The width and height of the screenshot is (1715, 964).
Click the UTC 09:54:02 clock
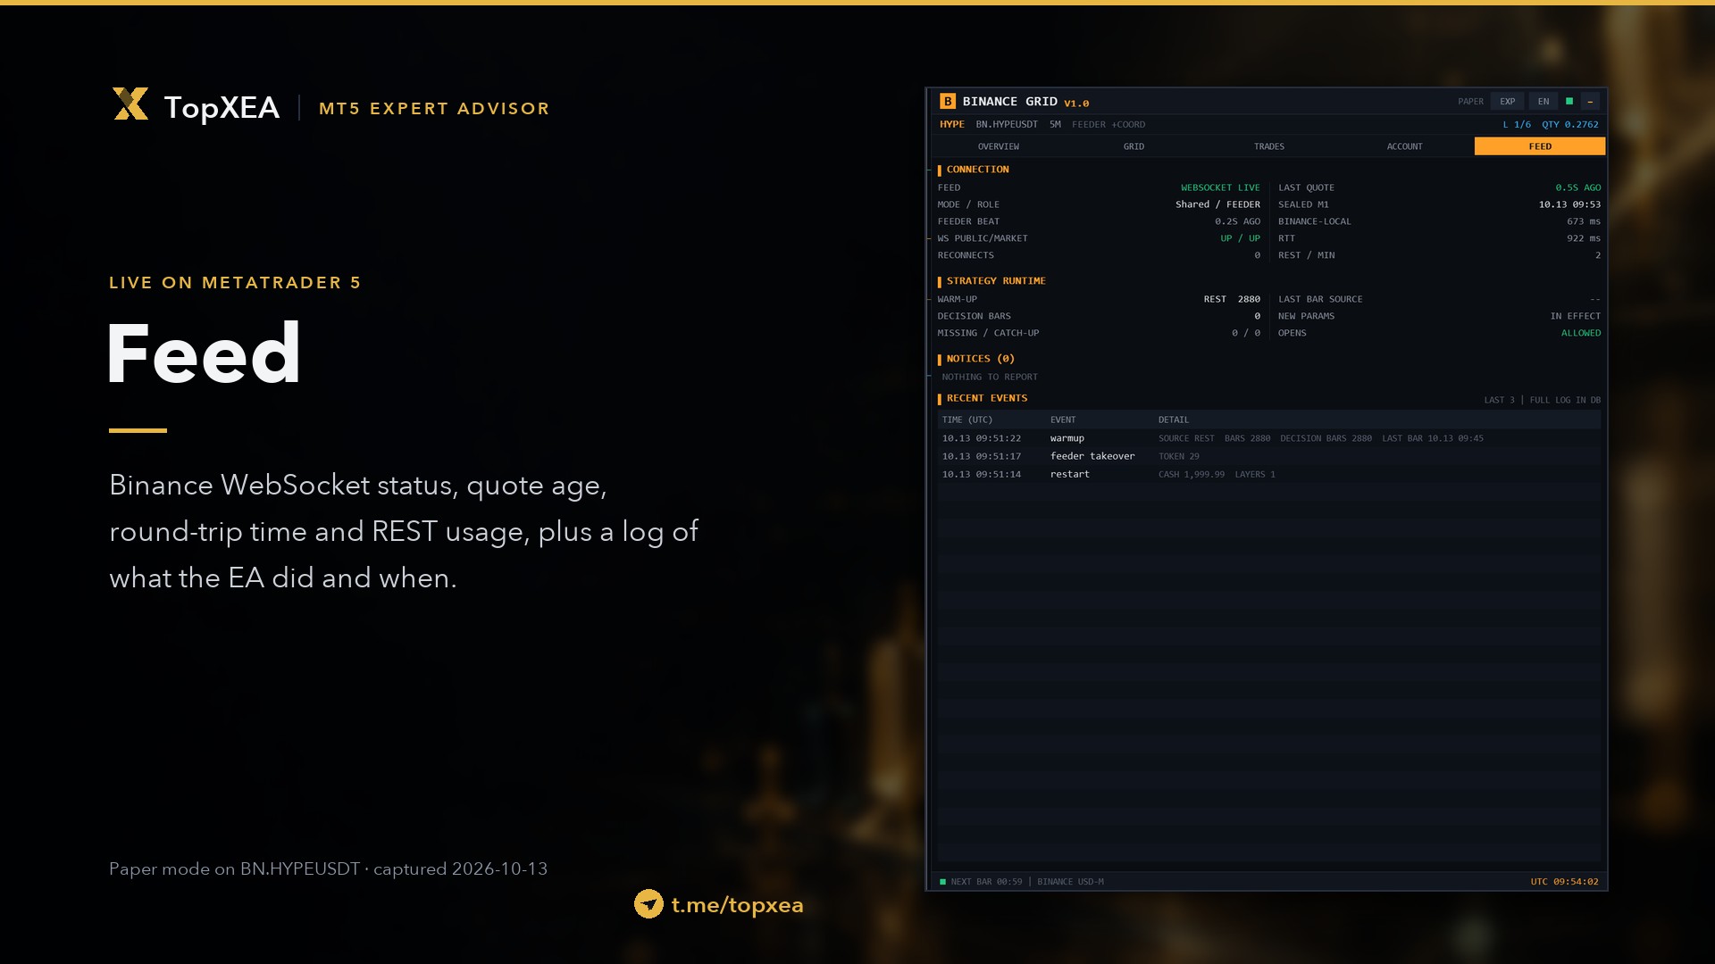tap(1565, 882)
